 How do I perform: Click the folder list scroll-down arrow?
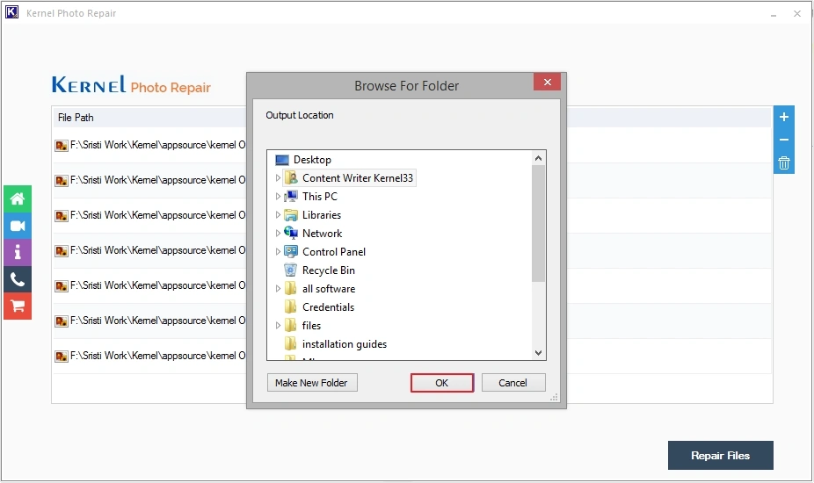tap(539, 352)
